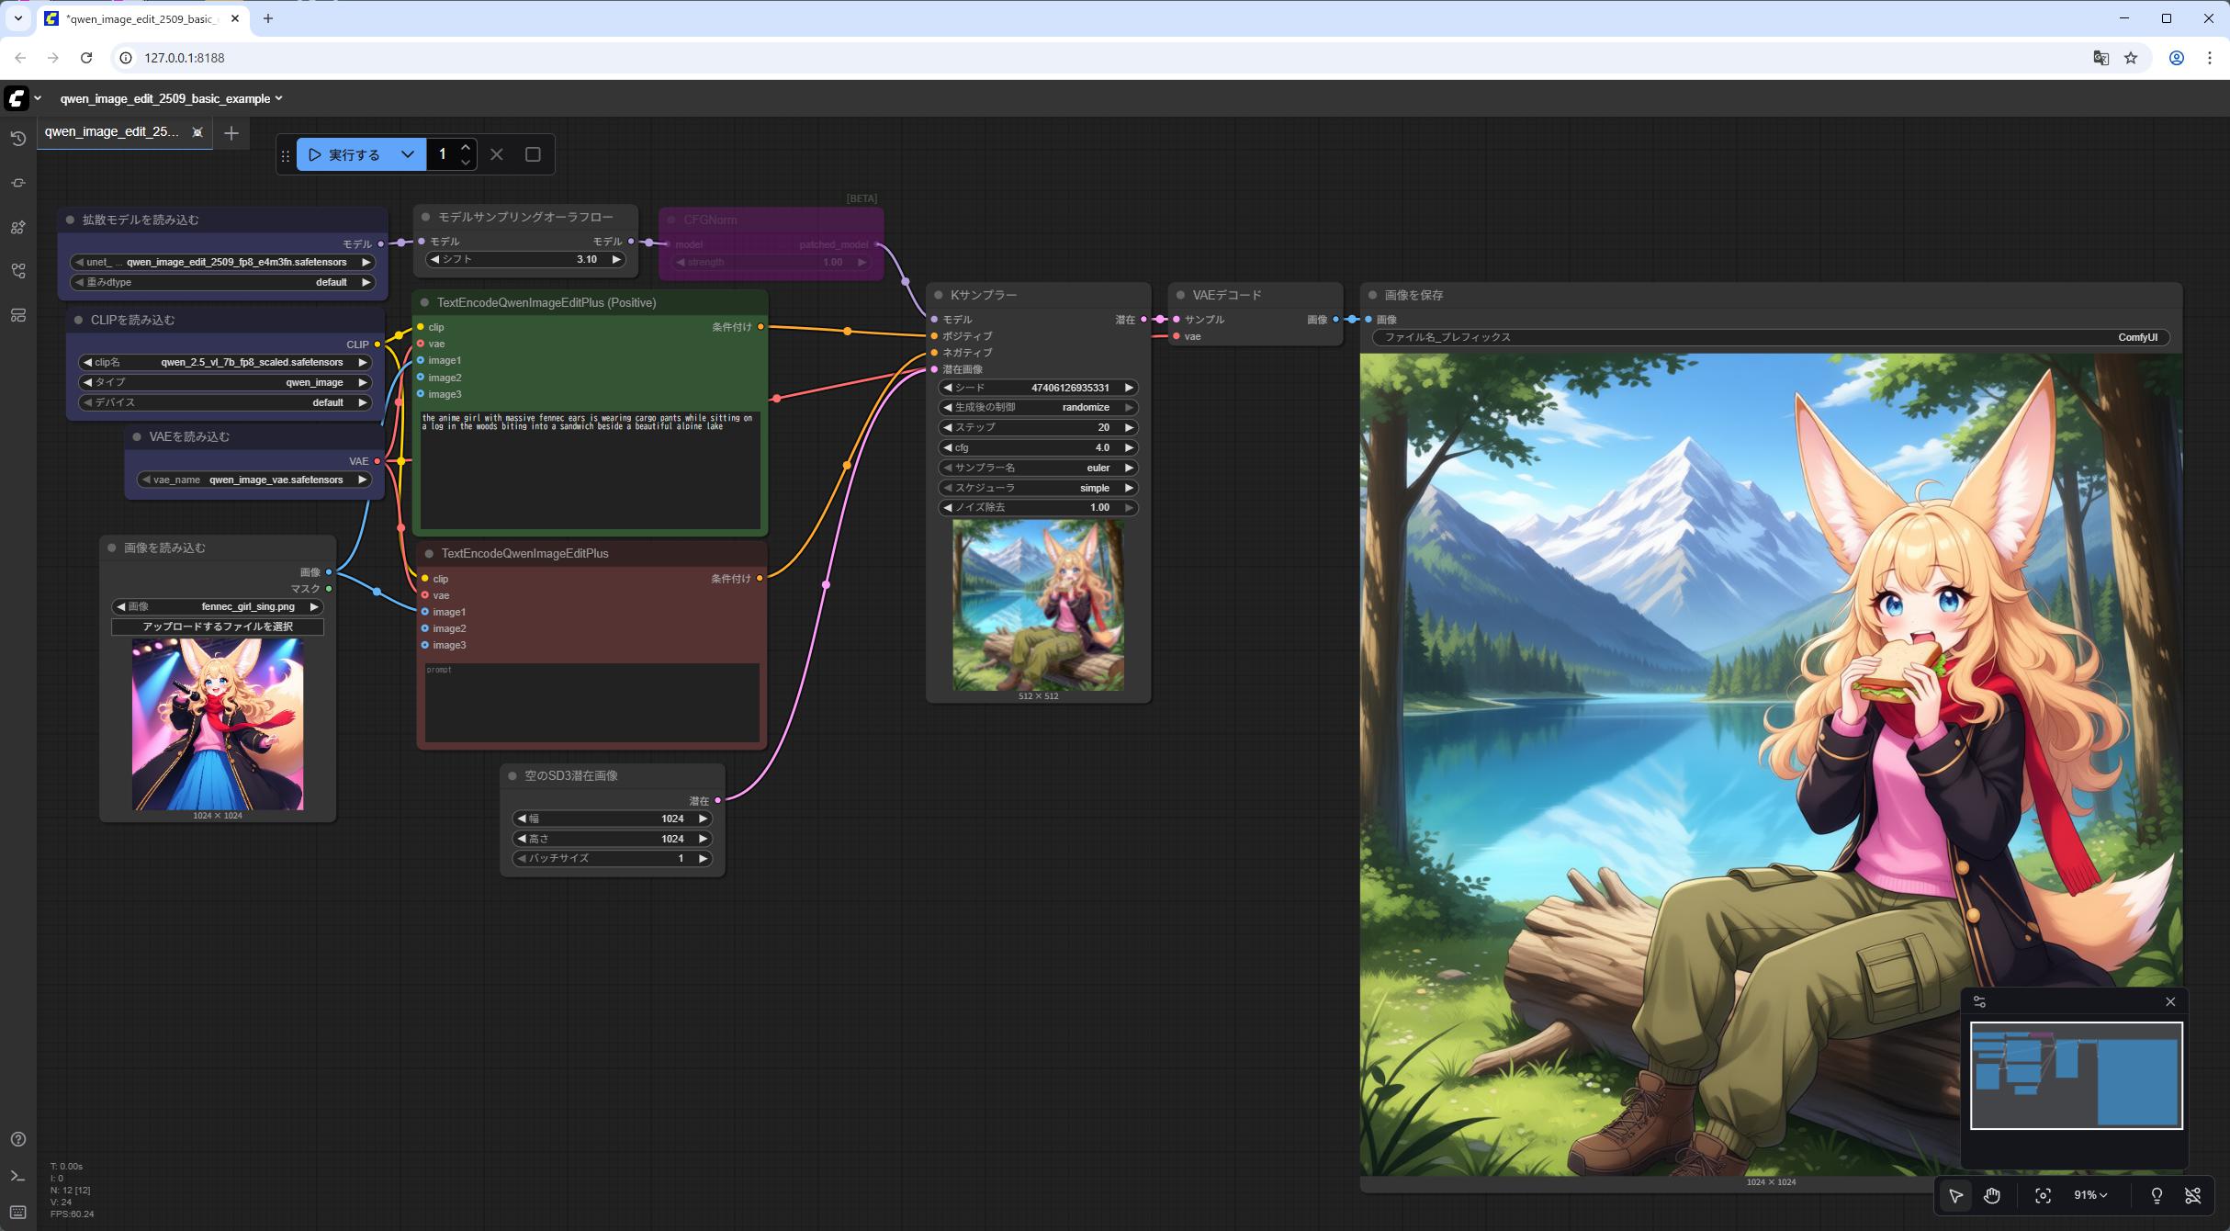This screenshot has height=1231, width=2230.
Task: Click the 実行する run button
Action: [x=344, y=154]
